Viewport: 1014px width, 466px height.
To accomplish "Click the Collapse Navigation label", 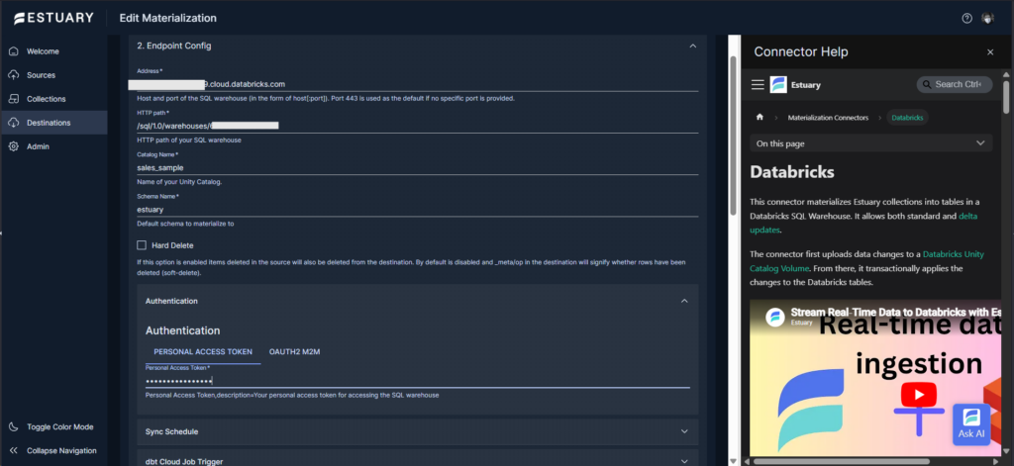I will coord(61,450).
